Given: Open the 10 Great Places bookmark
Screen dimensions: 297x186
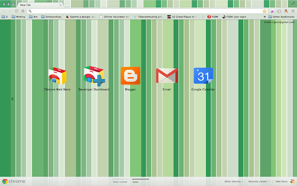Looking at the screenshot, I should 182,17.
